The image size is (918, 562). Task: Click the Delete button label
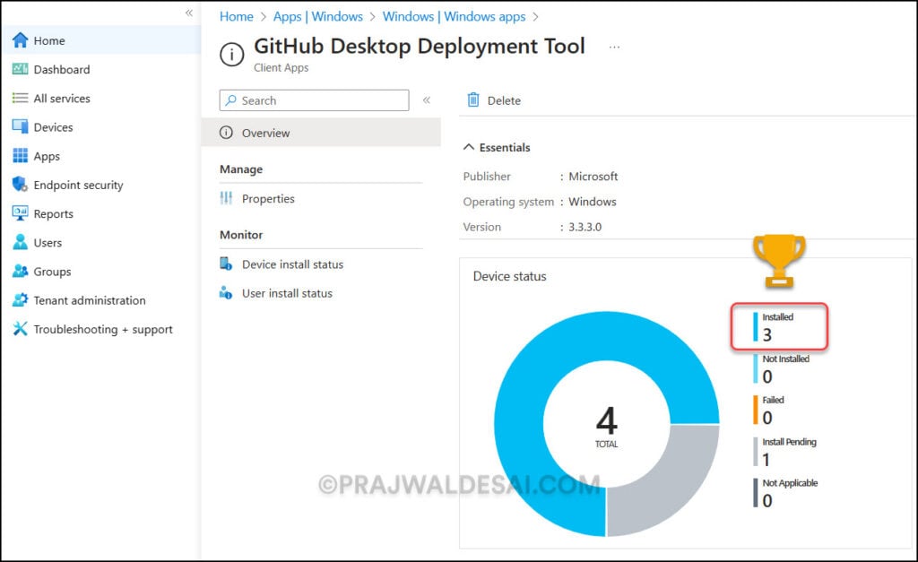click(x=504, y=100)
